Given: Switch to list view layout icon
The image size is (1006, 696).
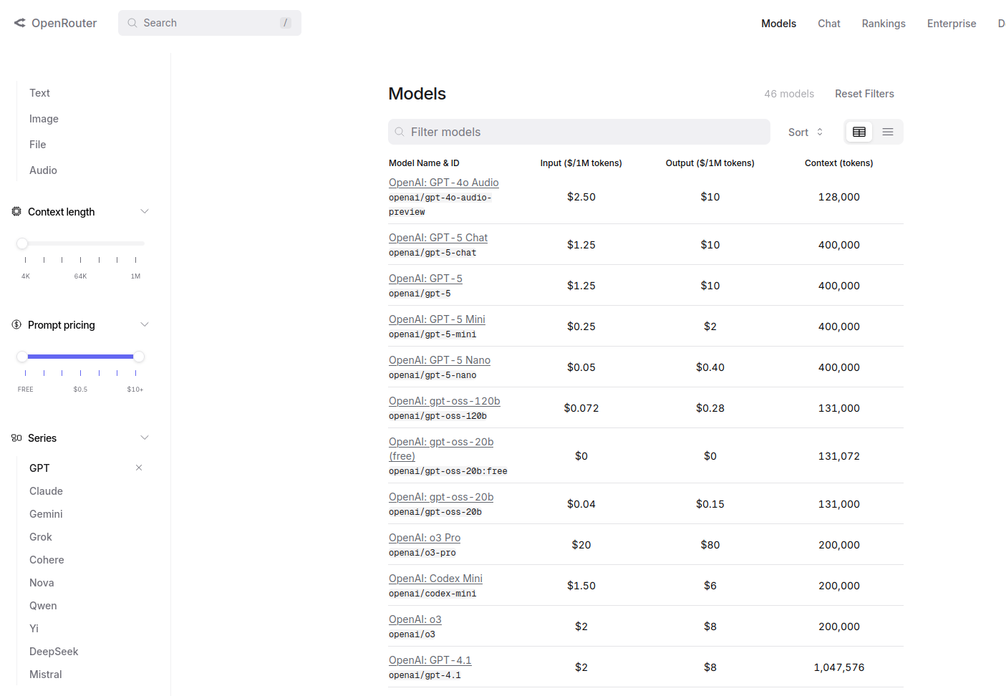Looking at the screenshot, I should point(888,132).
